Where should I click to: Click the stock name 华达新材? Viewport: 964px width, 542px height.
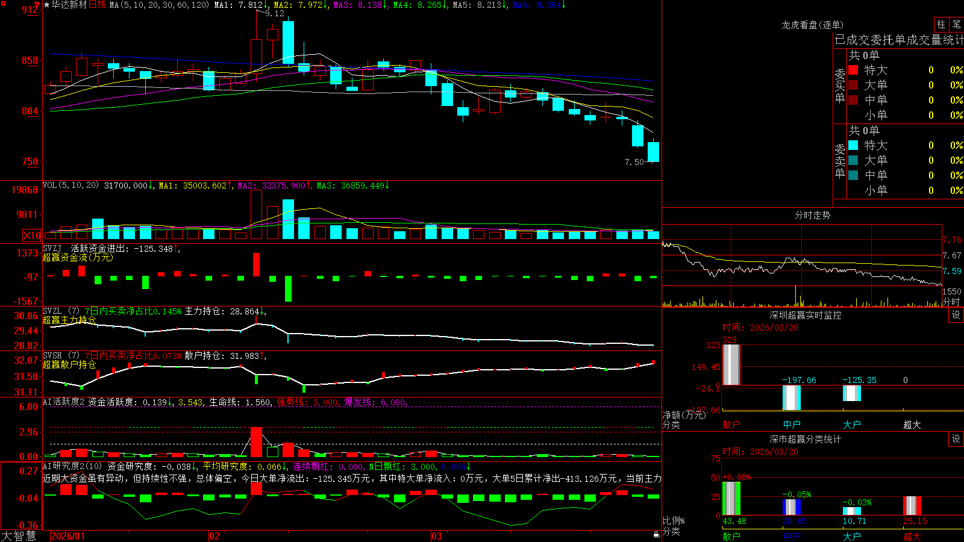[x=69, y=5]
